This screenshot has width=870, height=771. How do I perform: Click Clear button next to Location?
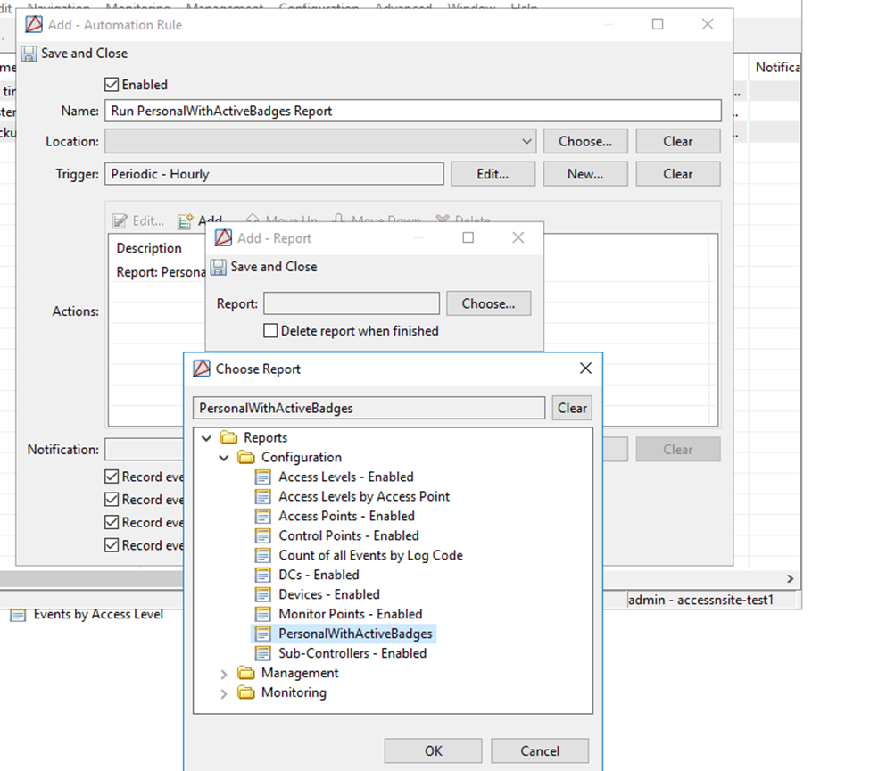point(678,142)
